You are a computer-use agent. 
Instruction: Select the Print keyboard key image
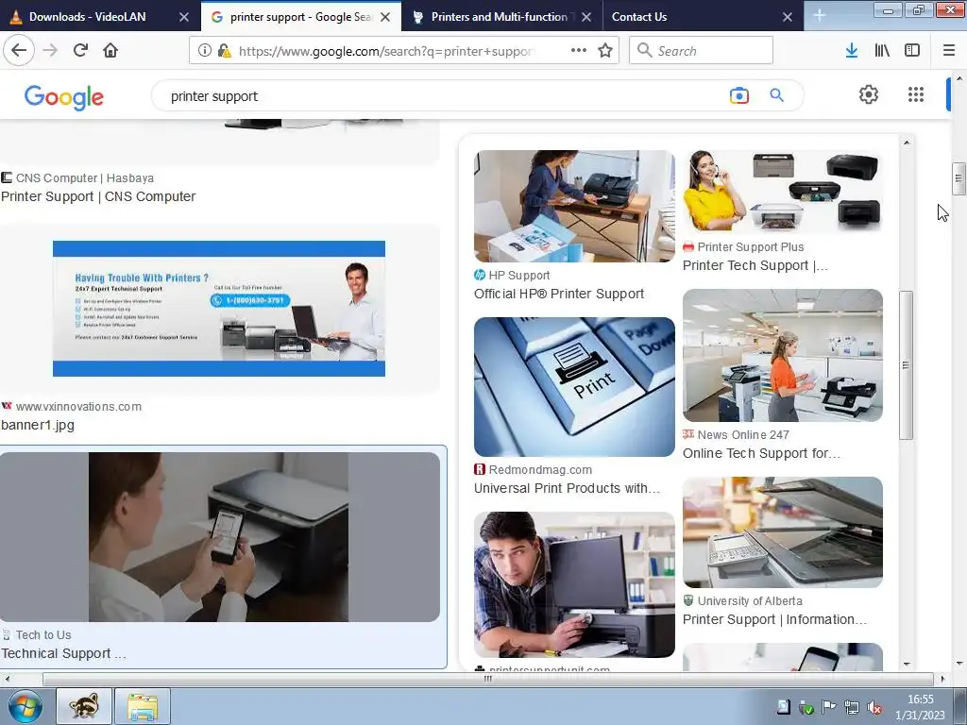point(574,386)
